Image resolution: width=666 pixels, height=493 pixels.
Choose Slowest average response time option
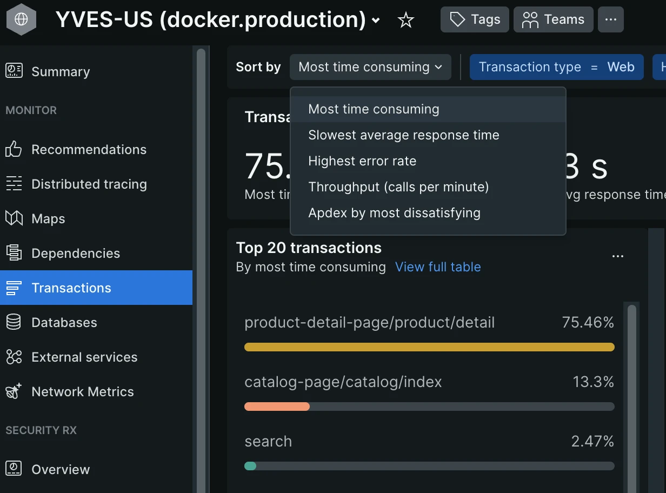tap(403, 135)
